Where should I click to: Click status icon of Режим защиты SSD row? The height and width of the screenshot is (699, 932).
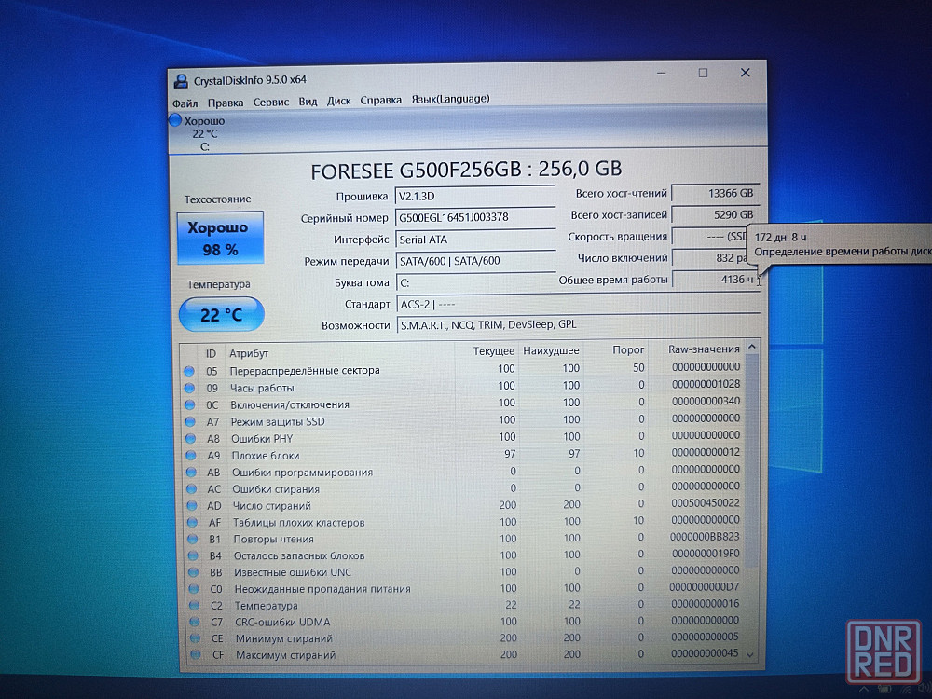tap(190, 422)
